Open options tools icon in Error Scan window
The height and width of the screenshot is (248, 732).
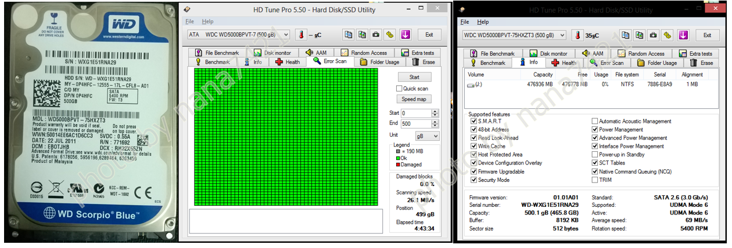(390, 35)
